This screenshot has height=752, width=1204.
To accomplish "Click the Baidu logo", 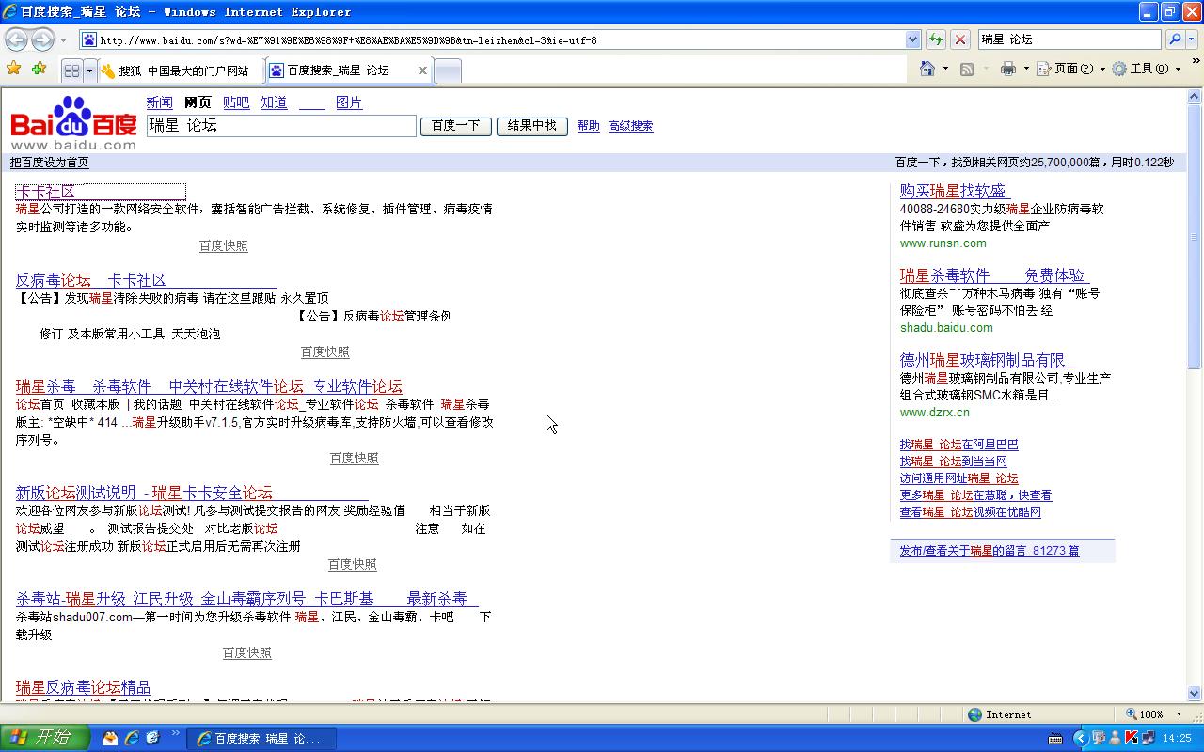I will [73, 122].
